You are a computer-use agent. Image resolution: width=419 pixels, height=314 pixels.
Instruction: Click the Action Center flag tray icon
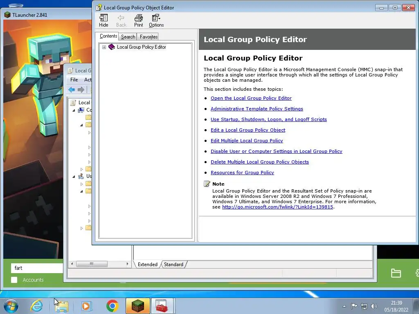click(354, 306)
